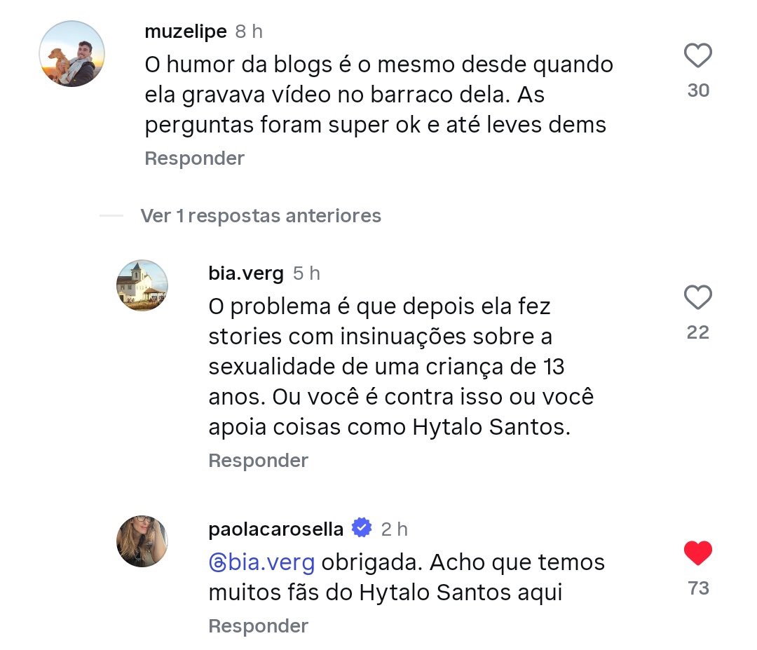Click the @bia.verg mention in the reply

pos(261,562)
